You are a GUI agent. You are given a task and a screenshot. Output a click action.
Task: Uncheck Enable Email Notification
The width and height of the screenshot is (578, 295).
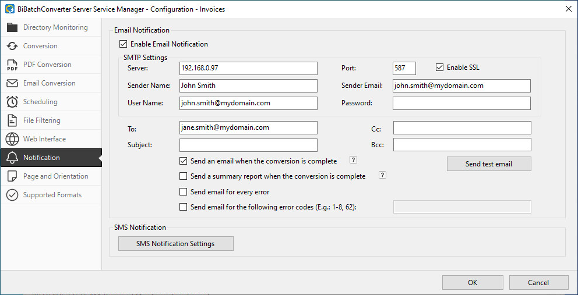coord(123,44)
